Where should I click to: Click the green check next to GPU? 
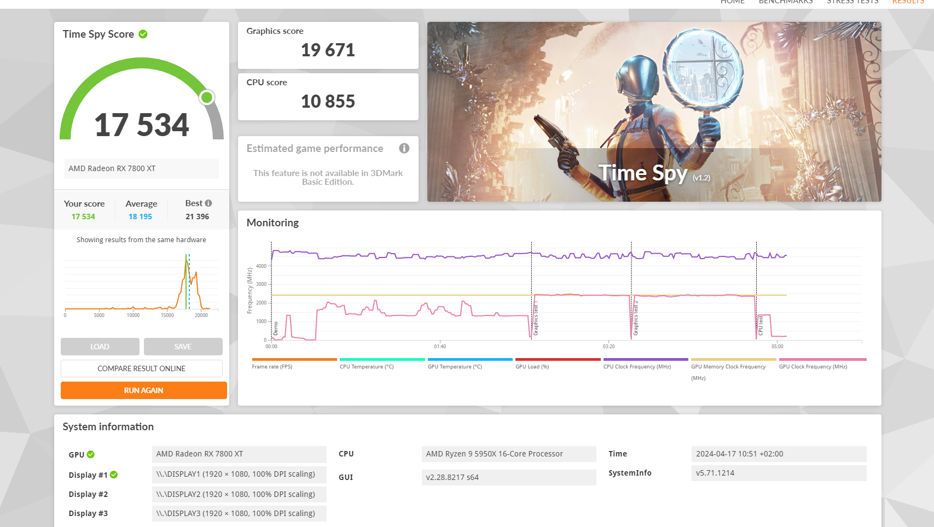(x=91, y=454)
